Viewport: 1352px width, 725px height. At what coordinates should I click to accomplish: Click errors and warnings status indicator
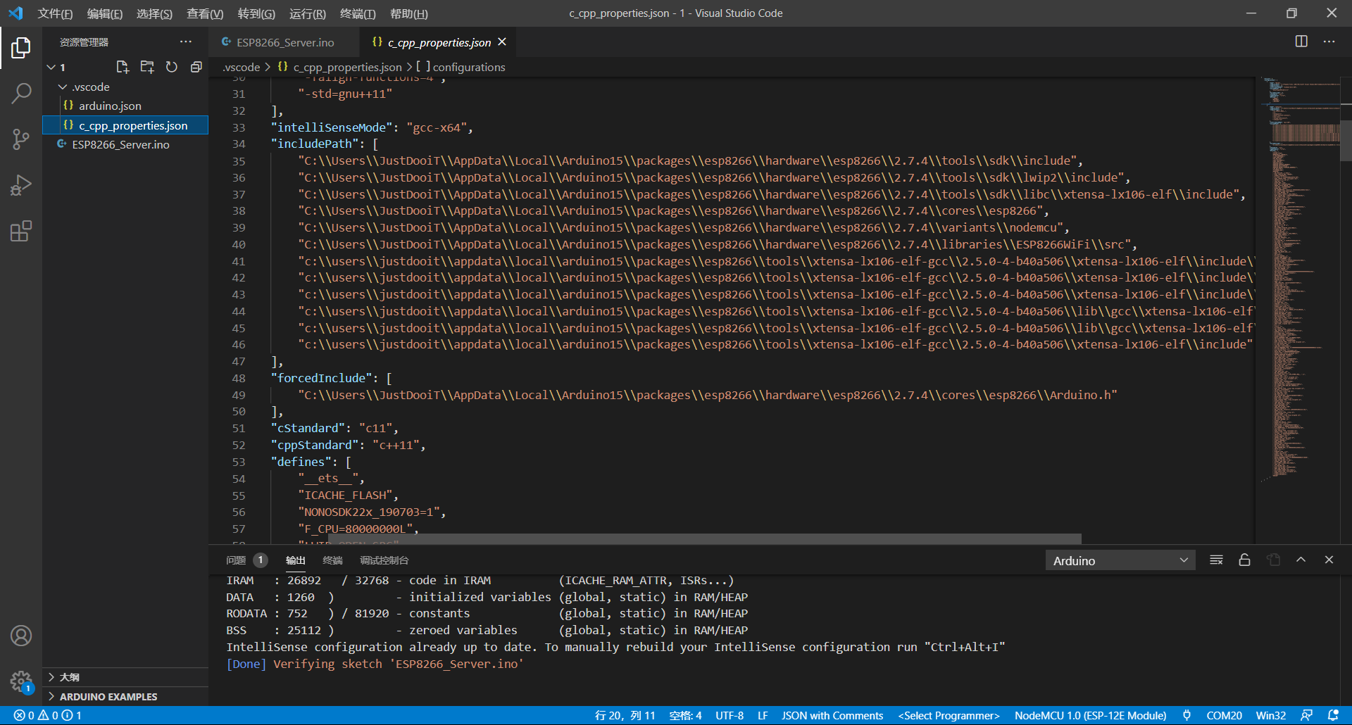[48, 715]
